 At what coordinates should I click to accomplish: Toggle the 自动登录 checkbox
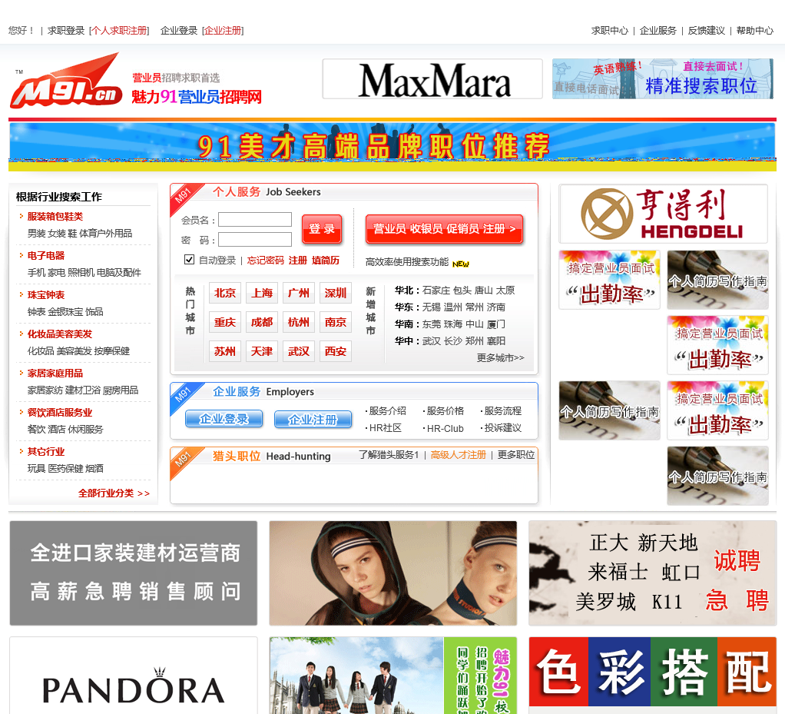pos(189,260)
